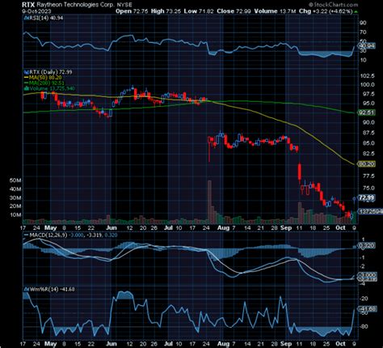Click the 0.320 MACD histogram value tag
Viewport: 383px width, 348px height.
tap(366, 245)
